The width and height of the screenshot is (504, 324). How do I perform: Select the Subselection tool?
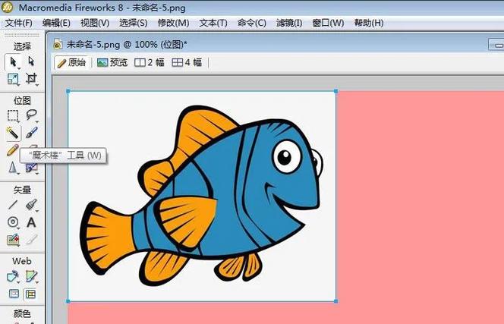32,61
